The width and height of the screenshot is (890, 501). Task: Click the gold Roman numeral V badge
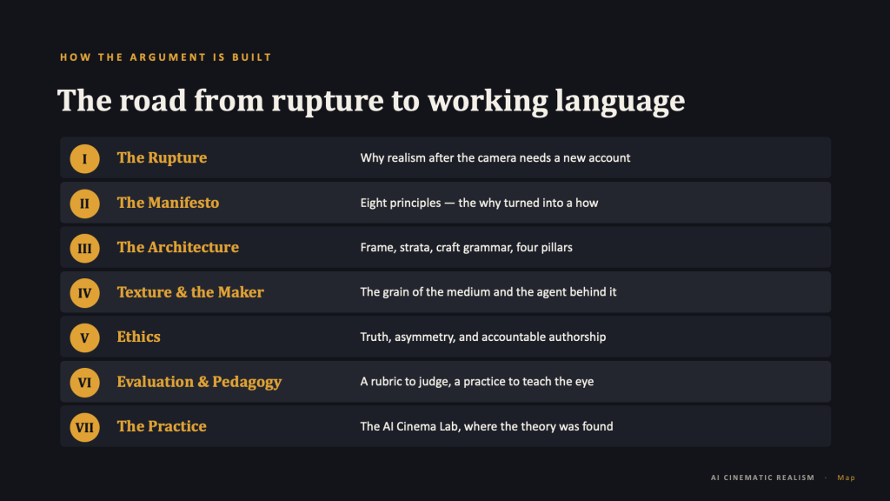click(84, 338)
